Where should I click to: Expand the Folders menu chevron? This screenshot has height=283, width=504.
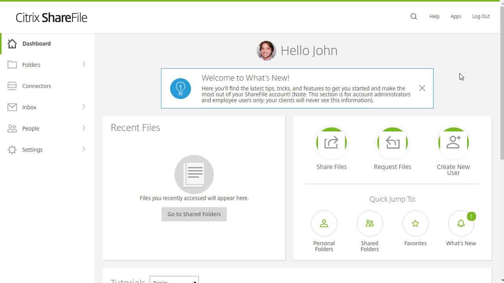pos(83,64)
